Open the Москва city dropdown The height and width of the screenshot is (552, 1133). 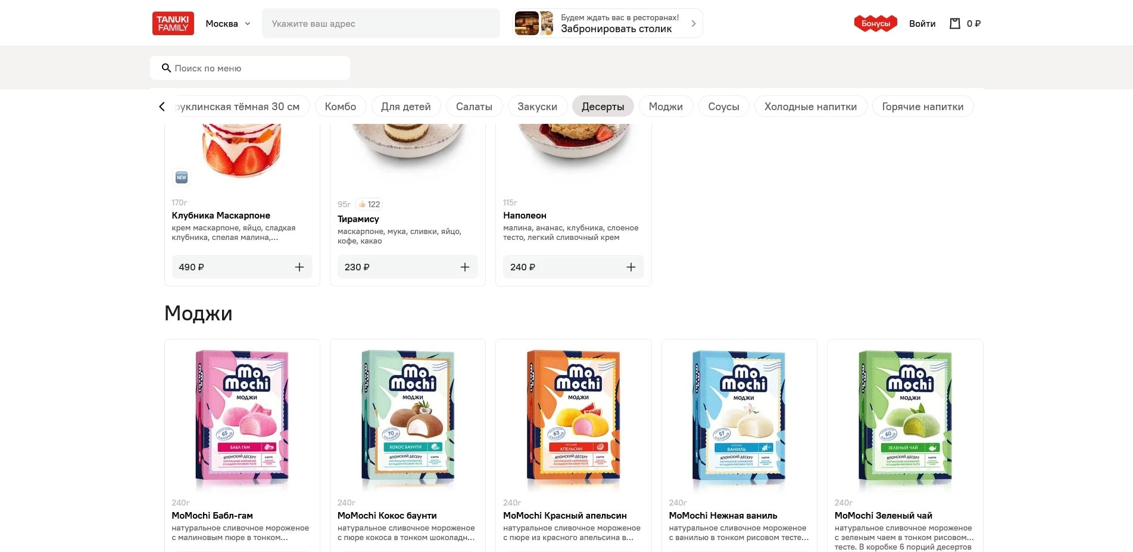point(228,24)
